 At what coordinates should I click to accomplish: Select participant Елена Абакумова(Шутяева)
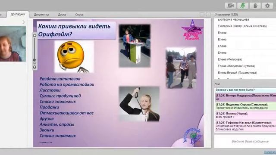point(236,66)
